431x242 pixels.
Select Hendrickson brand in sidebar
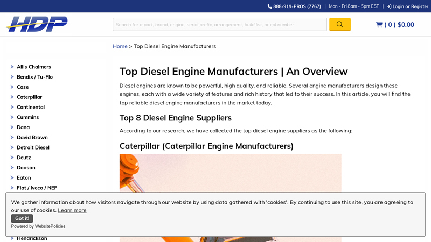32,238
